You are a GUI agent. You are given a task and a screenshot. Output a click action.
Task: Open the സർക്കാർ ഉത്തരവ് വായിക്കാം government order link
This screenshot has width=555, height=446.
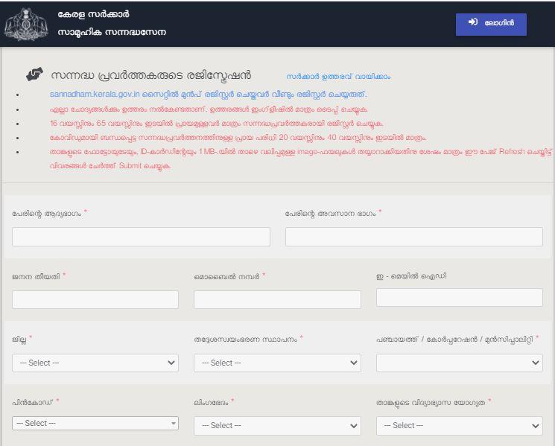[x=337, y=77]
